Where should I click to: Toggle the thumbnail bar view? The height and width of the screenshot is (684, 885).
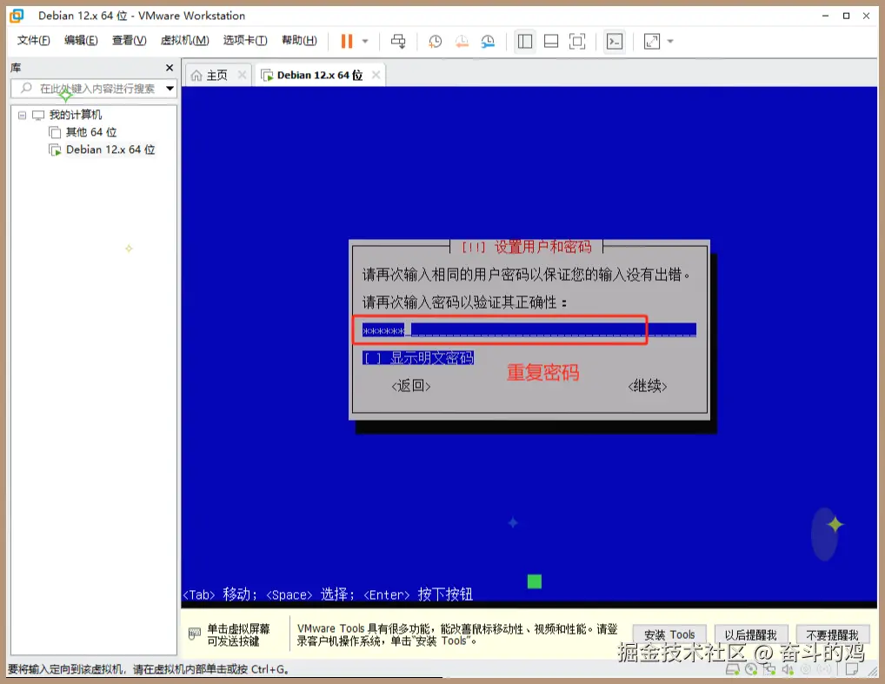click(x=551, y=41)
